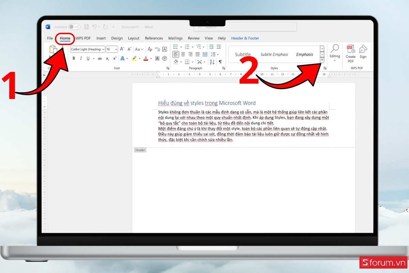Open the font name dropdown Calibri Light
This screenshot has width=409, height=273.
coord(88,49)
